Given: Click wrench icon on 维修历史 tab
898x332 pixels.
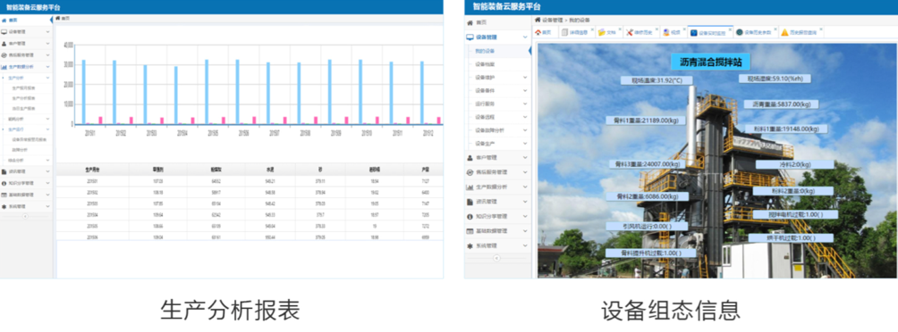Looking at the screenshot, I should click(x=630, y=32).
